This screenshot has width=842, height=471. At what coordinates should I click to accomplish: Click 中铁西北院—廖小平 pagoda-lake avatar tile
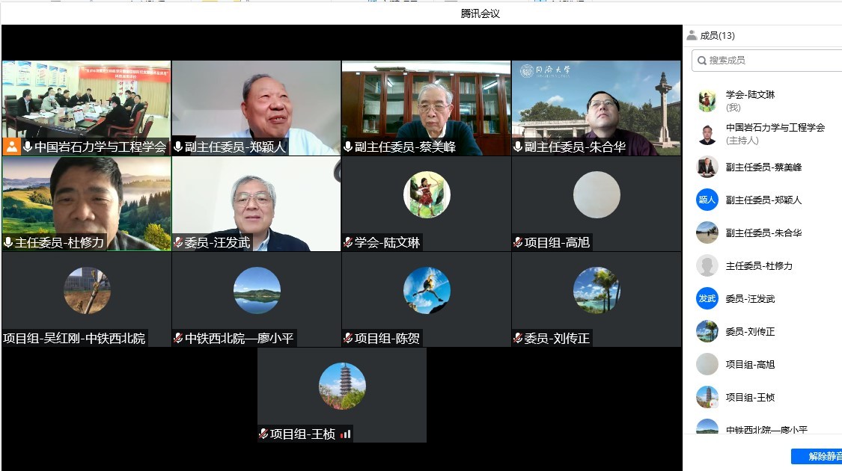pyautogui.click(x=257, y=291)
